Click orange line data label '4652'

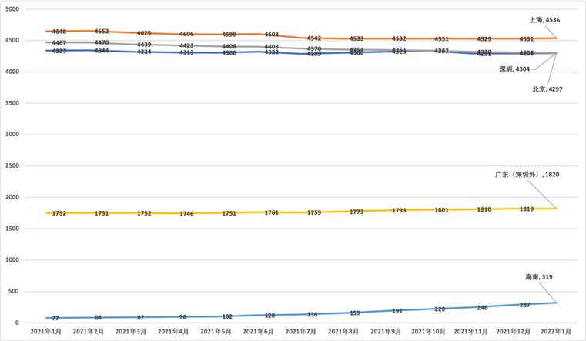102,32
